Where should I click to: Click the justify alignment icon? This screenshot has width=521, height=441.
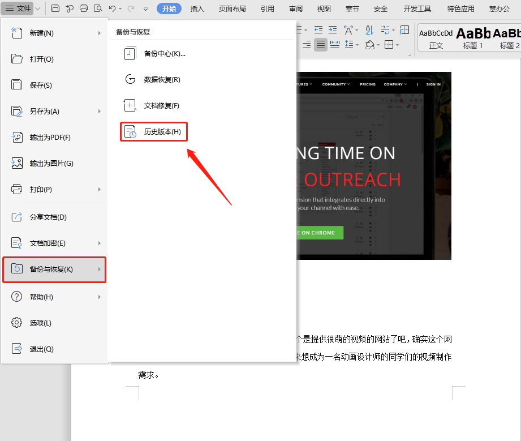[321, 44]
